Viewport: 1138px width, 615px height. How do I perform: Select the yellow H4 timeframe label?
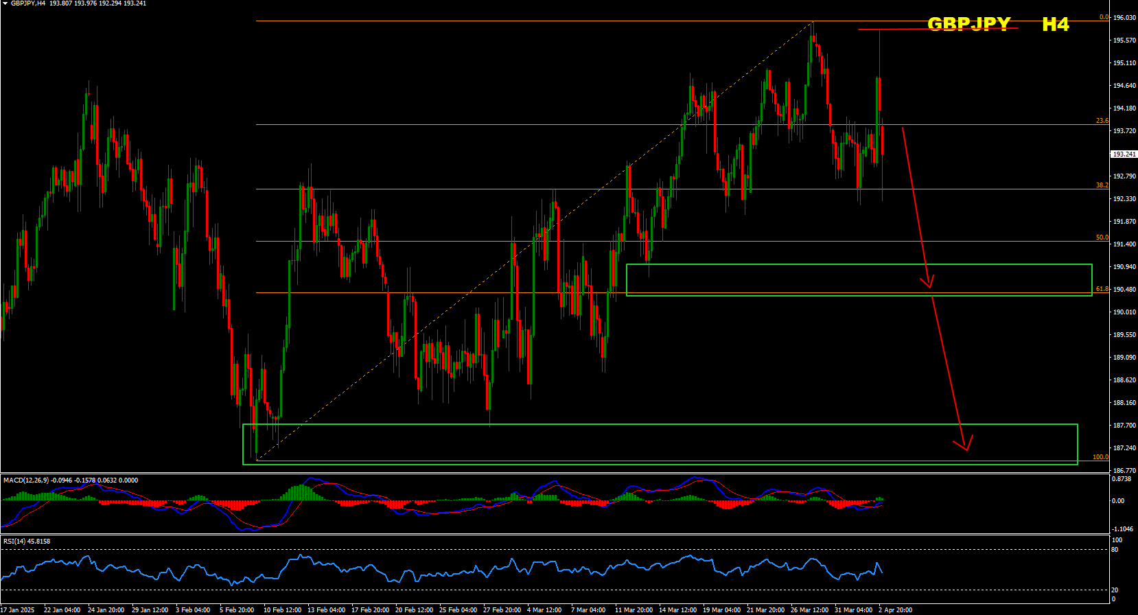tap(1055, 24)
